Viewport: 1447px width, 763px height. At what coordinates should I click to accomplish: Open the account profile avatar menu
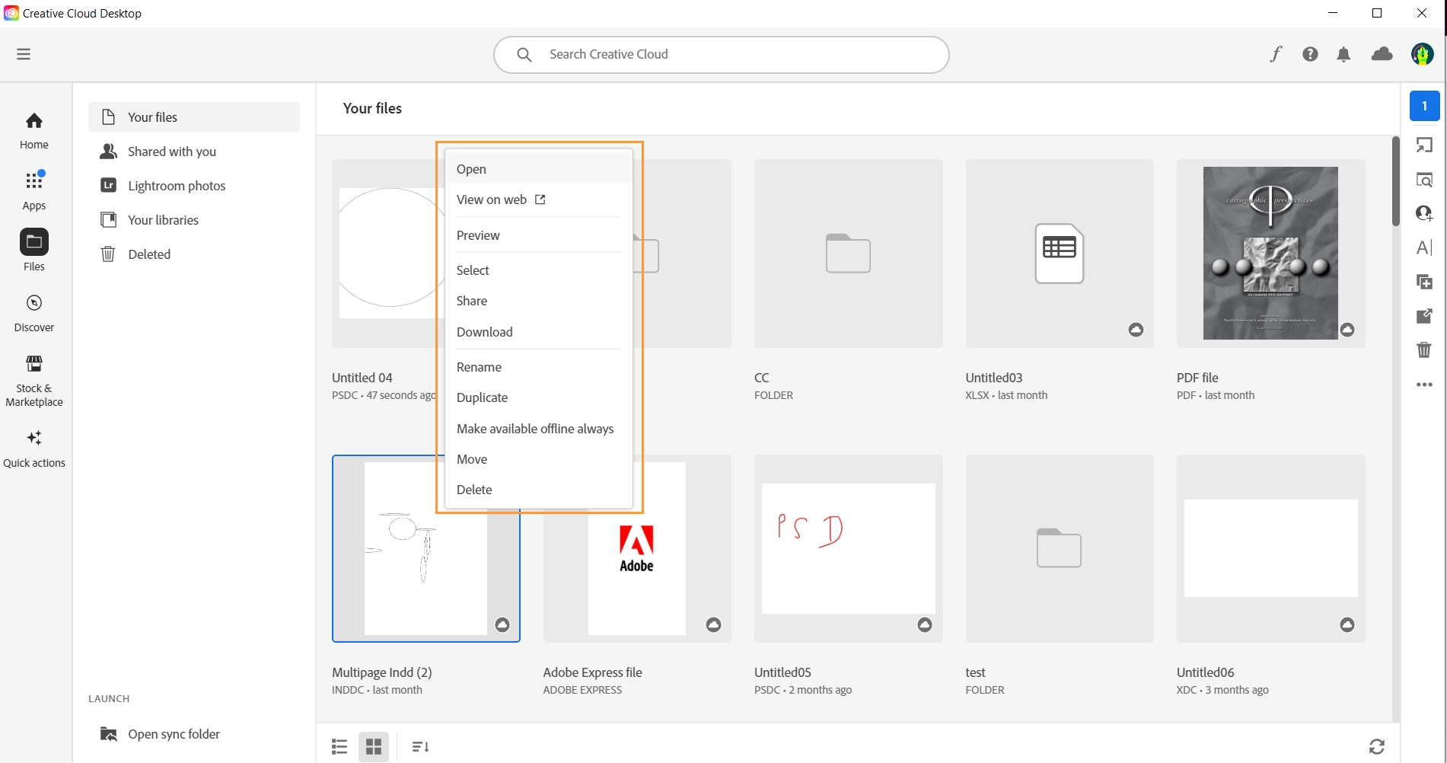pyautogui.click(x=1422, y=54)
